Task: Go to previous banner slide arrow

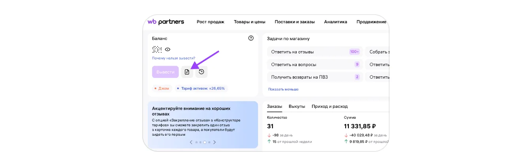Action: point(191,142)
